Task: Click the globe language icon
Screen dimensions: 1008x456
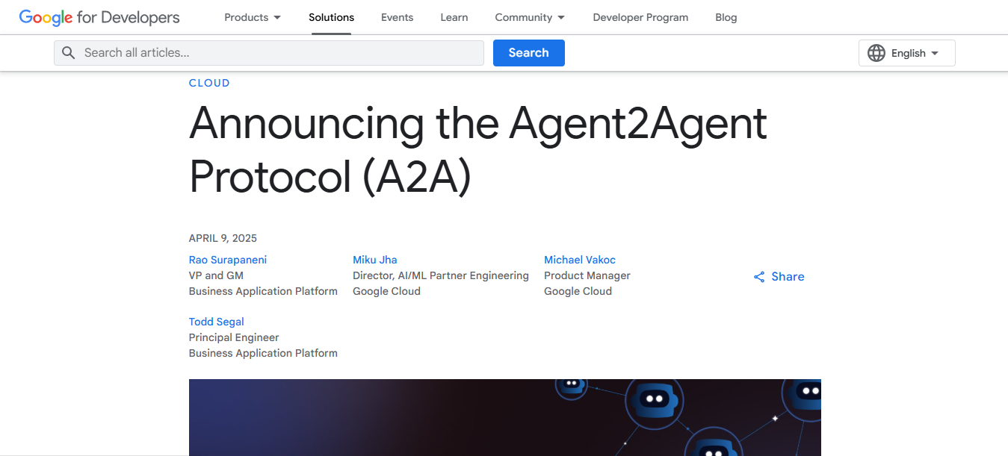Action: point(876,53)
